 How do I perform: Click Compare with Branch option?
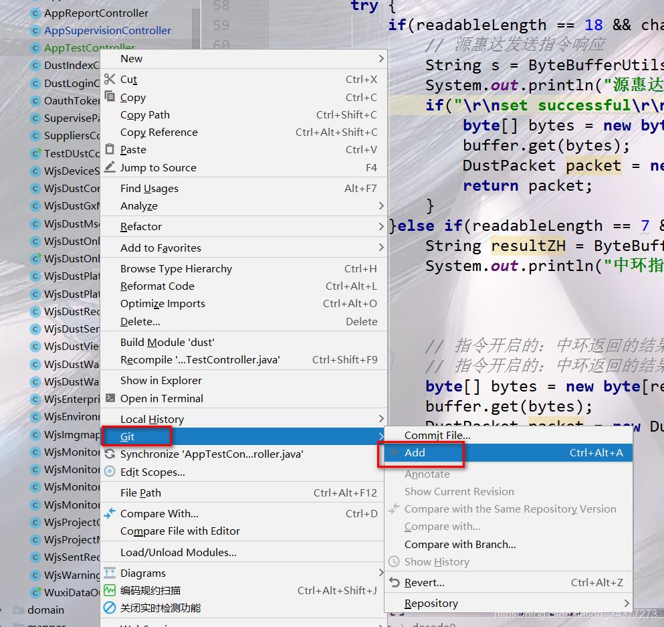click(460, 545)
